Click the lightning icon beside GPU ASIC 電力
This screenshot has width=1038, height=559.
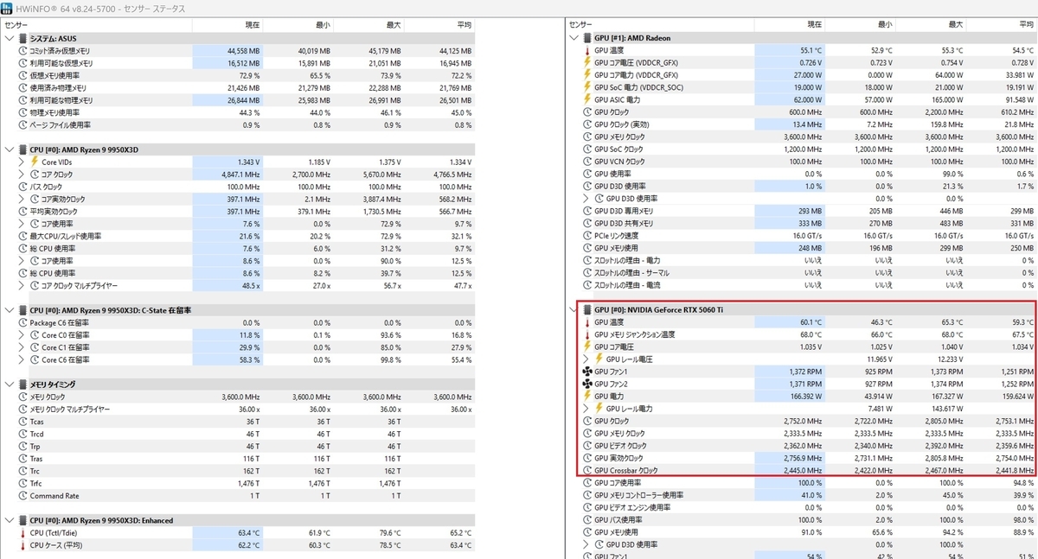tap(587, 100)
